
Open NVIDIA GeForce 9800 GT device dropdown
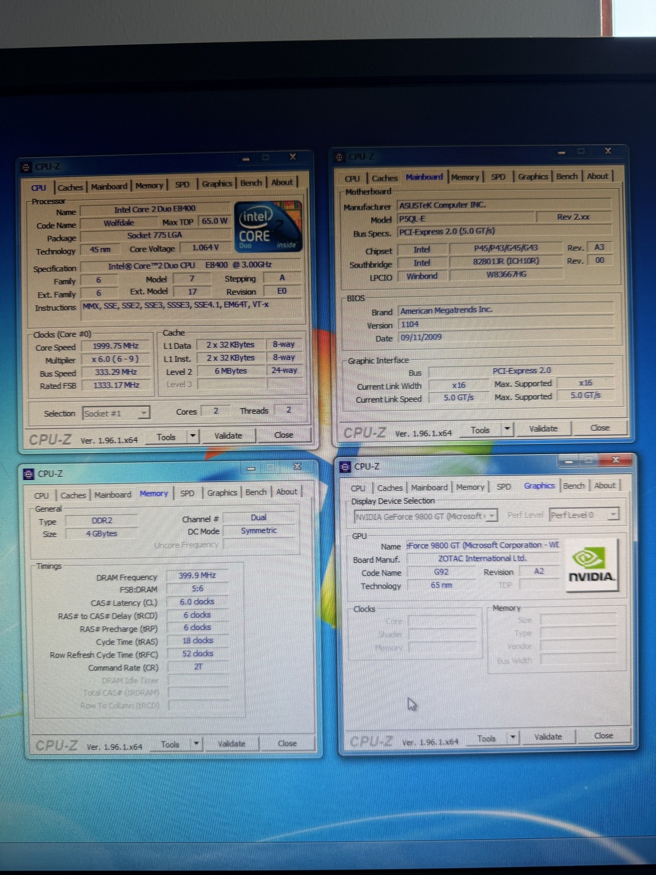[x=425, y=517]
